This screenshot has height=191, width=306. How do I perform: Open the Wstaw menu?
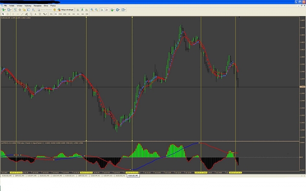point(20,6)
